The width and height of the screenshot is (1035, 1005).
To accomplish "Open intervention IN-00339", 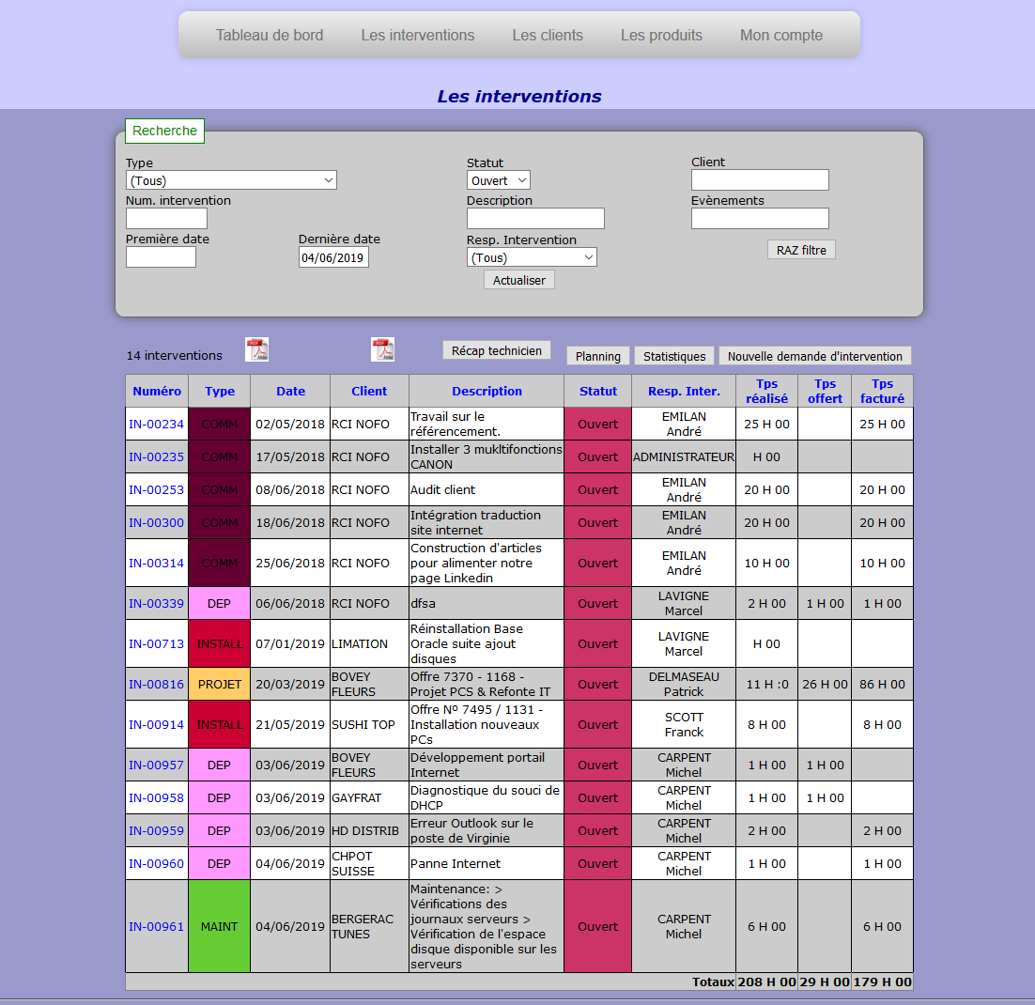I will (x=157, y=604).
